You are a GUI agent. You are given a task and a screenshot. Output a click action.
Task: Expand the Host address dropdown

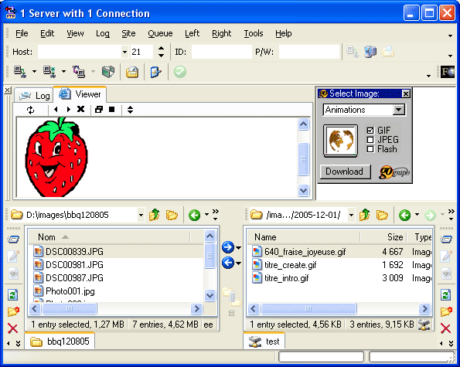(125, 53)
